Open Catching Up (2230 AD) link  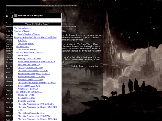pyautogui.click(x=28, y=89)
